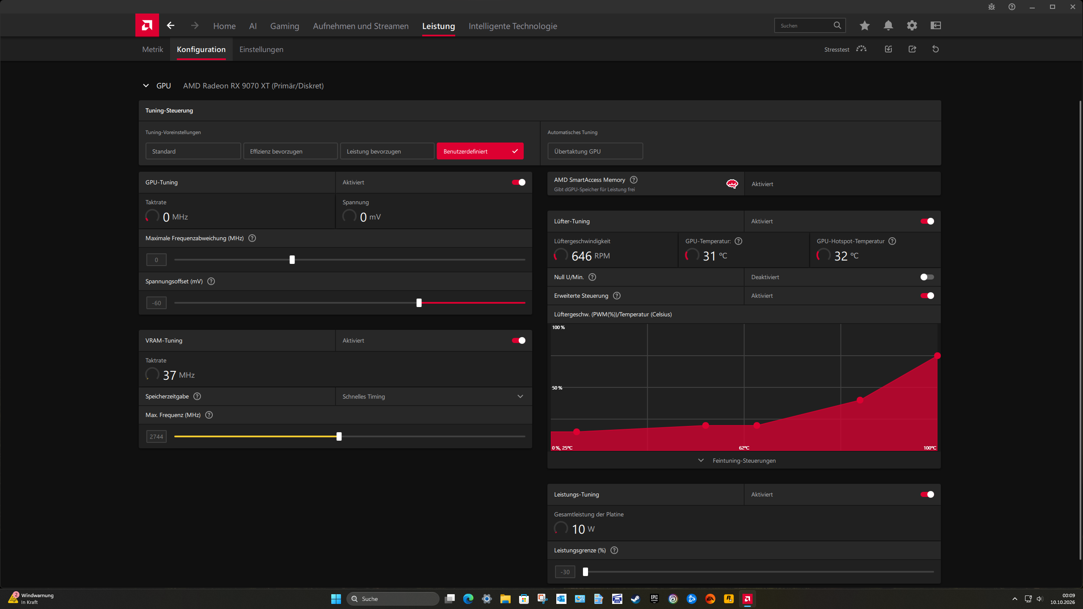Click the forward arrow navigation icon
1083x609 pixels.
coord(195,25)
